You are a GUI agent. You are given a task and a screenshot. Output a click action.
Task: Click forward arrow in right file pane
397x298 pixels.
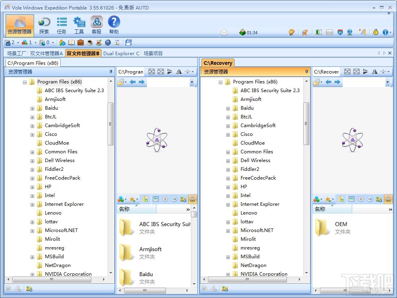pyautogui.click(x=337, y=82)
